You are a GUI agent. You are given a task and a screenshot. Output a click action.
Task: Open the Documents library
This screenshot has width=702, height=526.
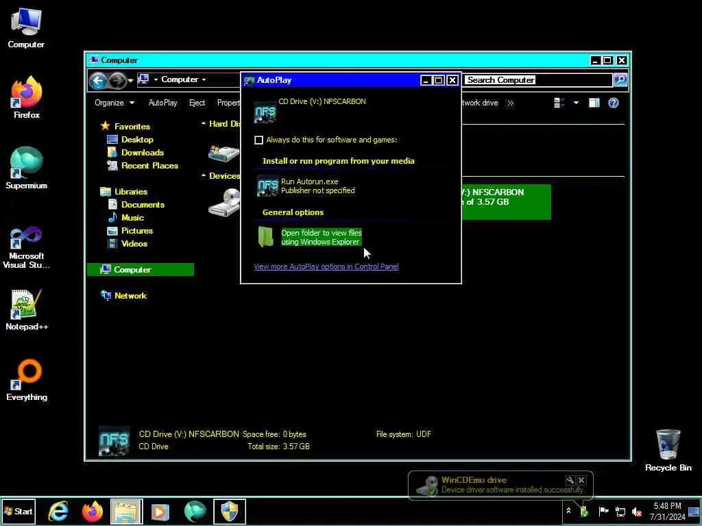coord(143,204)
